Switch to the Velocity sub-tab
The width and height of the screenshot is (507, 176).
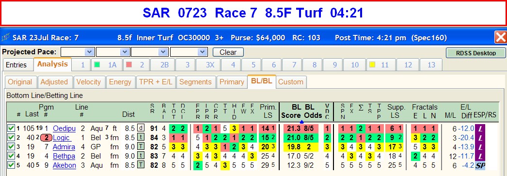point(89,82)
